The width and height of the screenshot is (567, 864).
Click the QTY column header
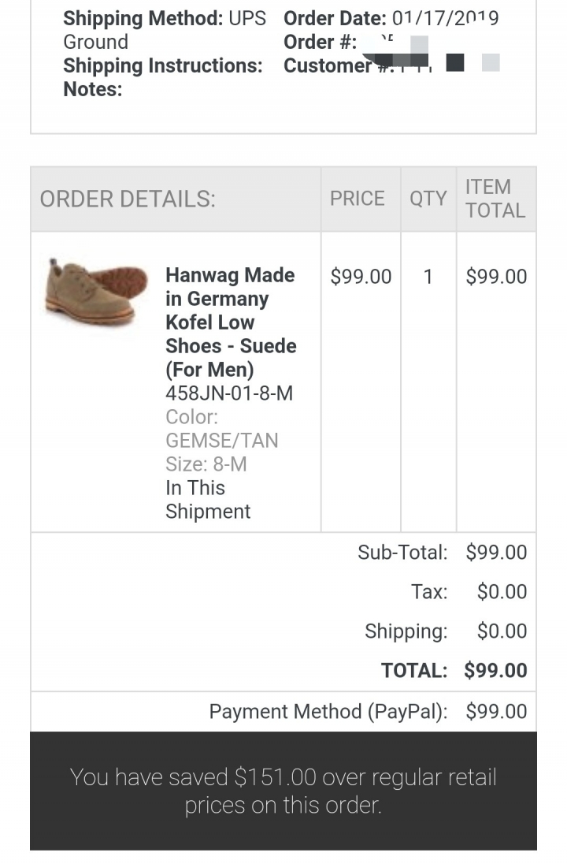click(x=428, y=199)
